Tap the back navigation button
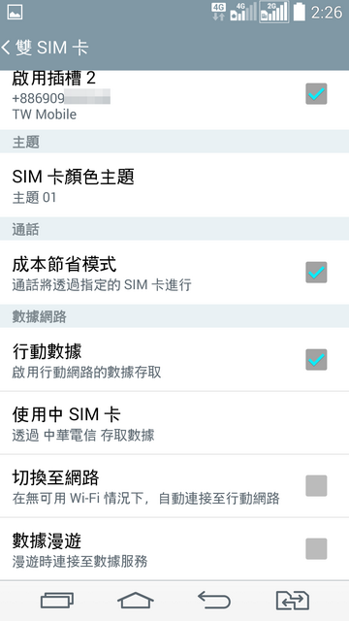 (214, 600)
